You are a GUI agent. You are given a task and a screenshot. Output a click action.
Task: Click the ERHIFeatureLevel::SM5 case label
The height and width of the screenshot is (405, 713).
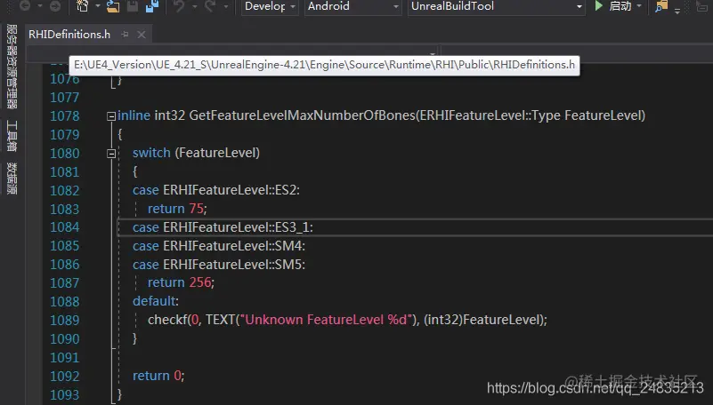point(234,265)
